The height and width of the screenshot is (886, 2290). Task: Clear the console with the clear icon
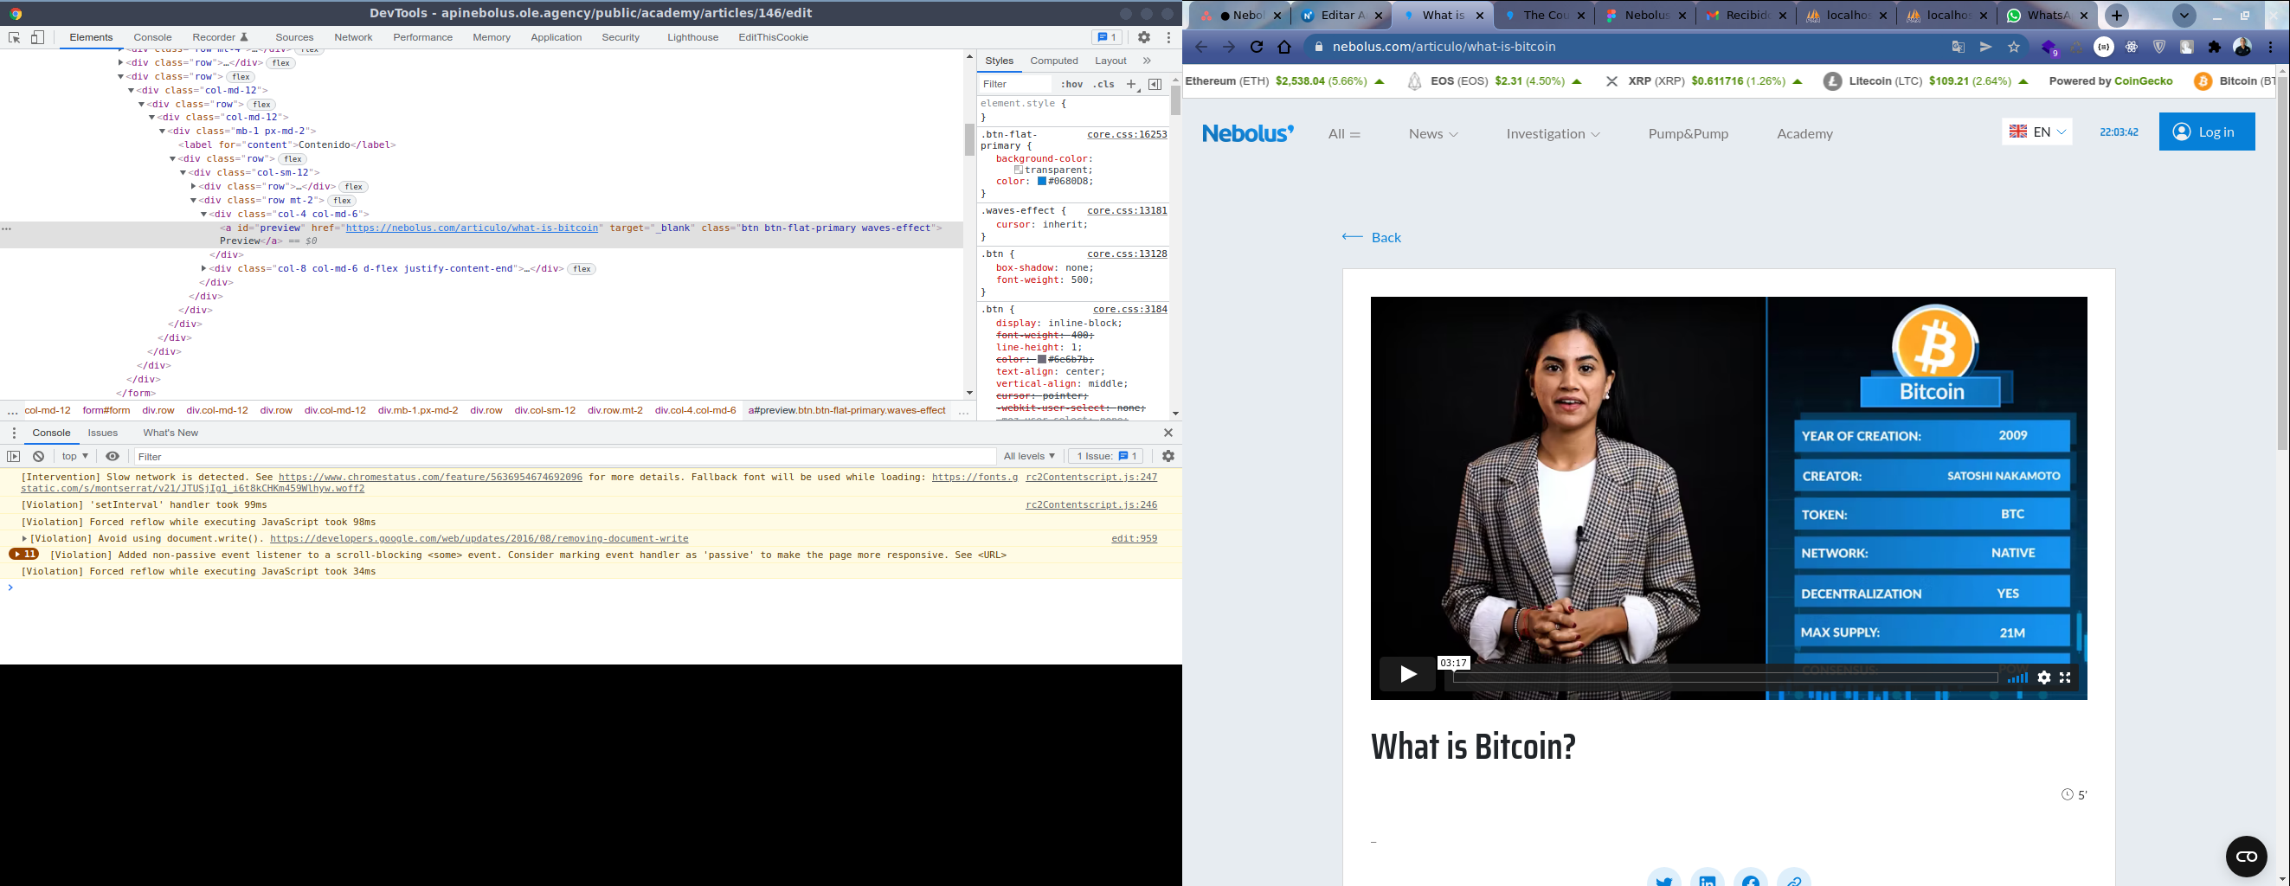[38, 456]
